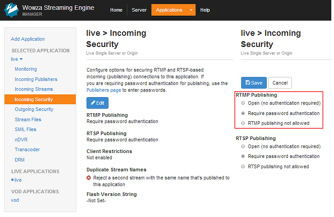Click the Cancel button
334x217 pixels.
click(x=280, y=83)
